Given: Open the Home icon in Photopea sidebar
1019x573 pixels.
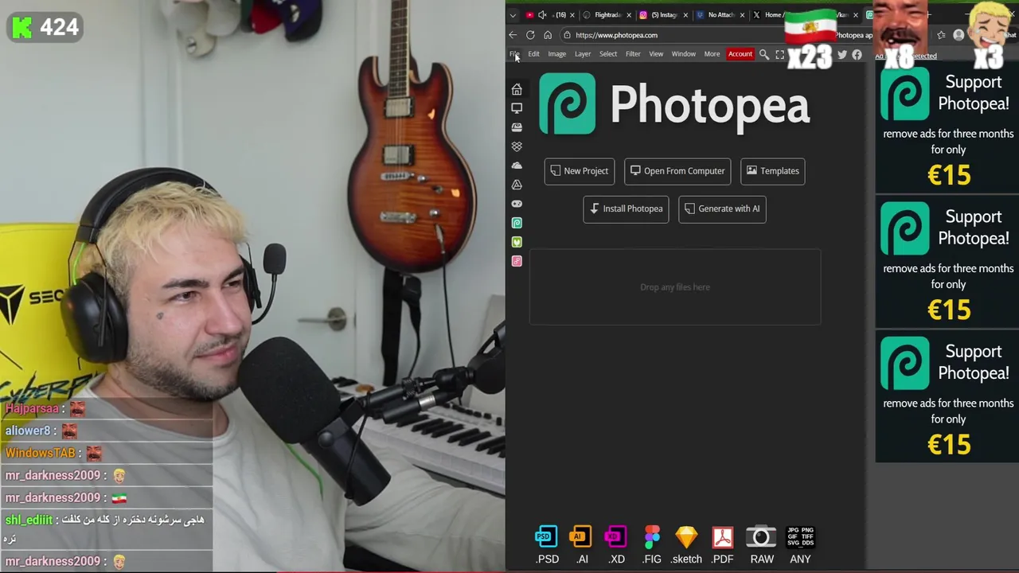Looking at the screenshot, I should [517, 89].
